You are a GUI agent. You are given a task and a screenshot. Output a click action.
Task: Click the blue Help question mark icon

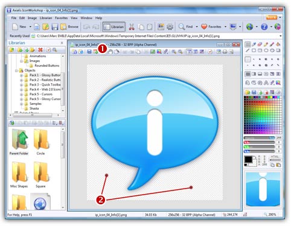click(x=264, y=27)
